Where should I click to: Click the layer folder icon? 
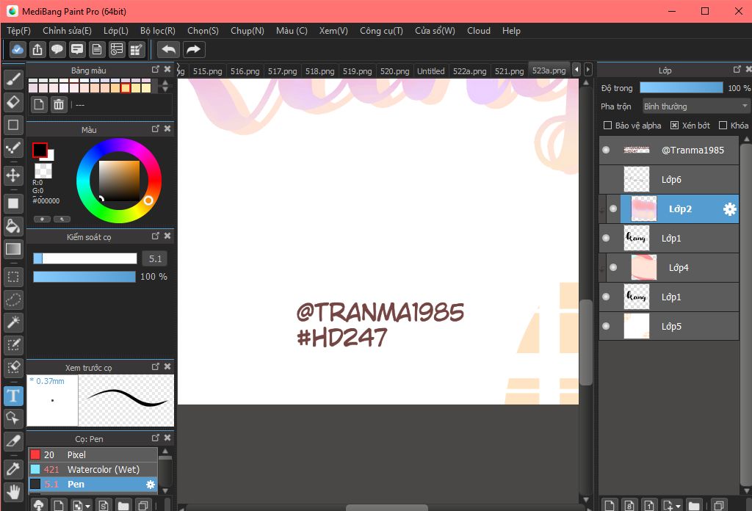[693, 505]
